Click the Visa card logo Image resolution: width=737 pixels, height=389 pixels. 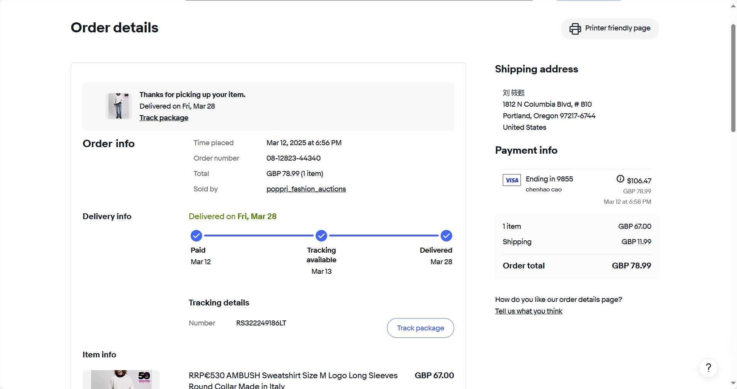point(512,180)
